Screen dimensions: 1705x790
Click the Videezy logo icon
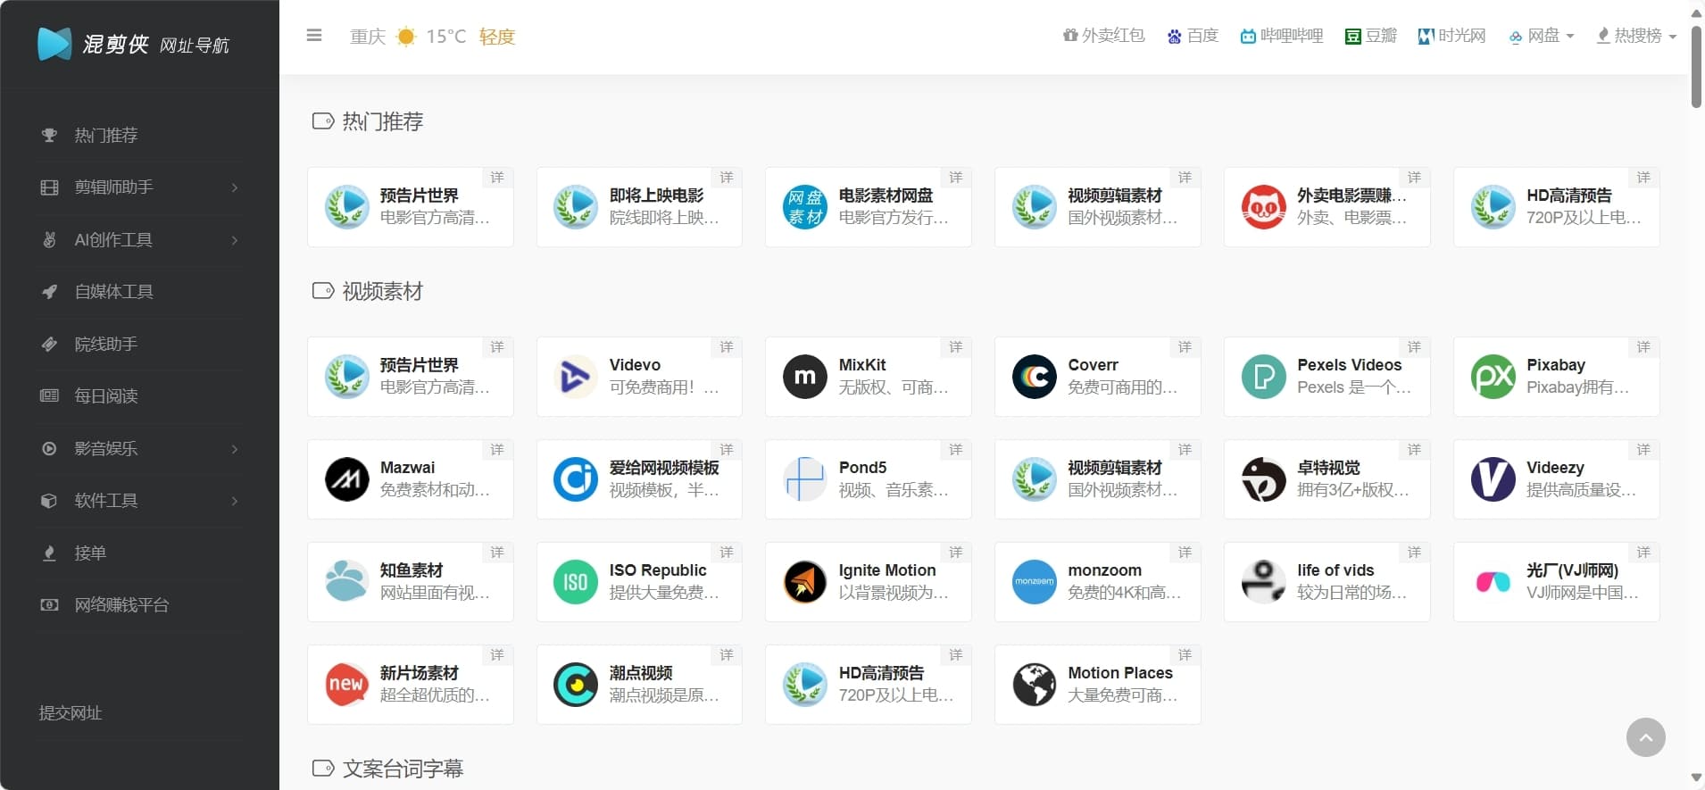point(1493,479)
